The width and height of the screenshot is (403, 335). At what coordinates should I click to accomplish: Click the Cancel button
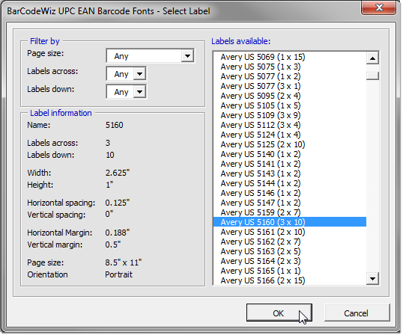pyautogui.click(x=357, y=313)
